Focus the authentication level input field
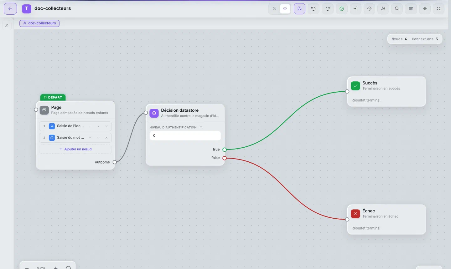The height and width of the screenshot is (269, 451). [185, 136]
